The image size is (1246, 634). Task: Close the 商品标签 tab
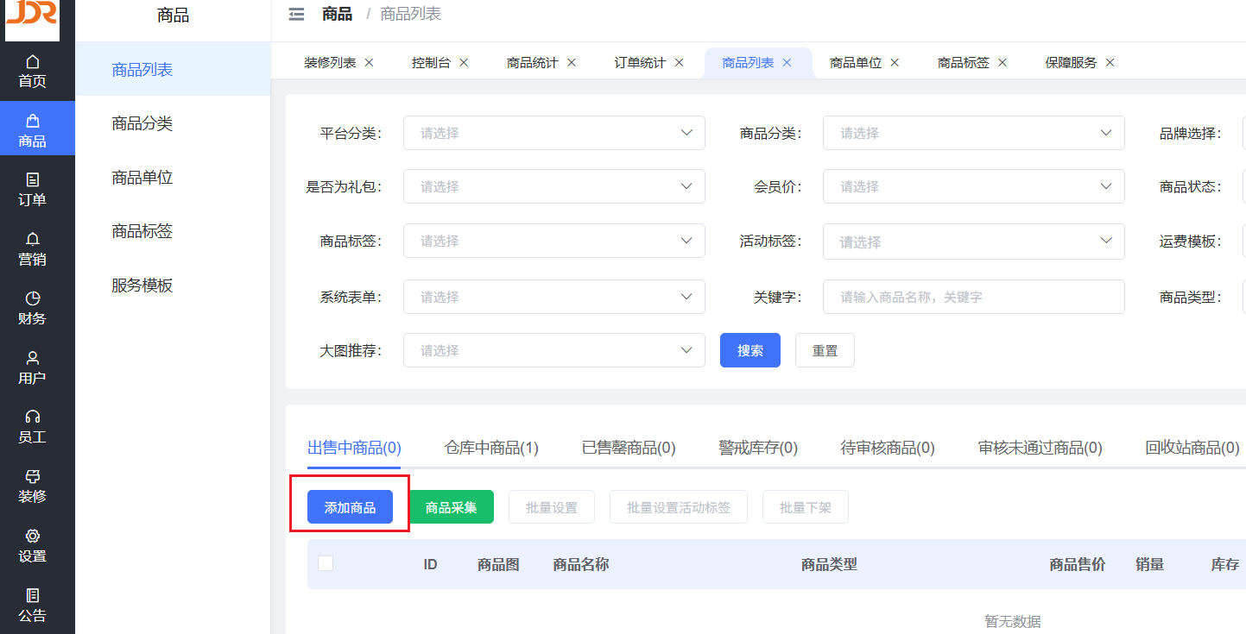click(1002, 63)
